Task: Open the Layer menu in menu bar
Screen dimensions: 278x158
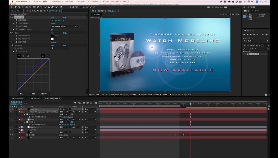Action: click(69, 2)
